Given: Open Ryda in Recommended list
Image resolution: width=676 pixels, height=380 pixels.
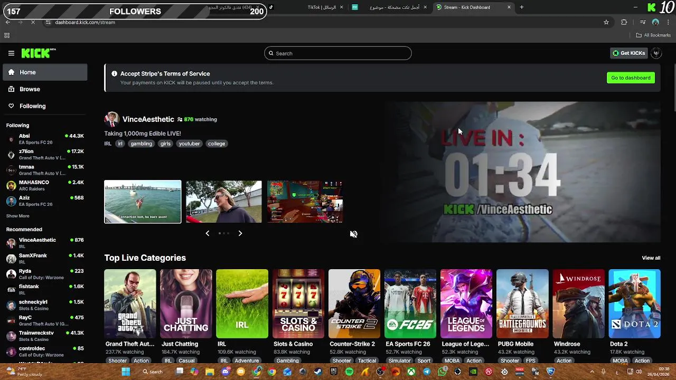Looking at the screenshot, I should 45,274.
